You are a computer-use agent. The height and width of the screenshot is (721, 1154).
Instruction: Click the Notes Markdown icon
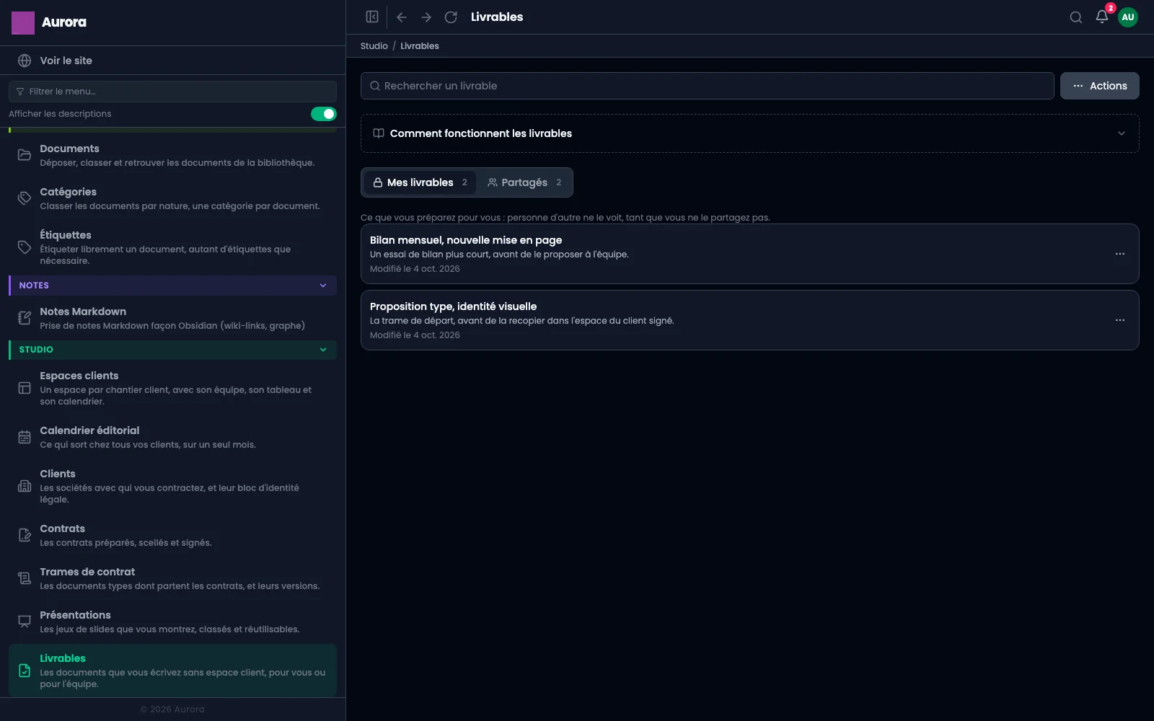pyautogui.click(x=25, y=318)
